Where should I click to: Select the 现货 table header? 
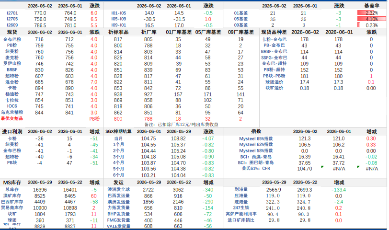(x=12, y=32)
